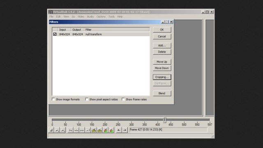
Task: Close the Filters dialog window
Action: pos(171,22)
